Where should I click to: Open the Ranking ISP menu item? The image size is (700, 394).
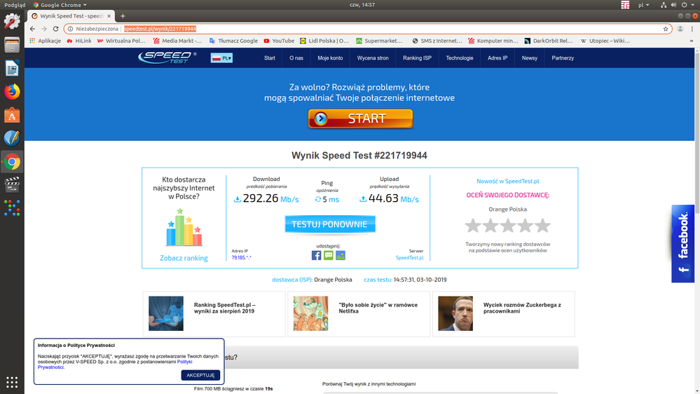point(417,58)
